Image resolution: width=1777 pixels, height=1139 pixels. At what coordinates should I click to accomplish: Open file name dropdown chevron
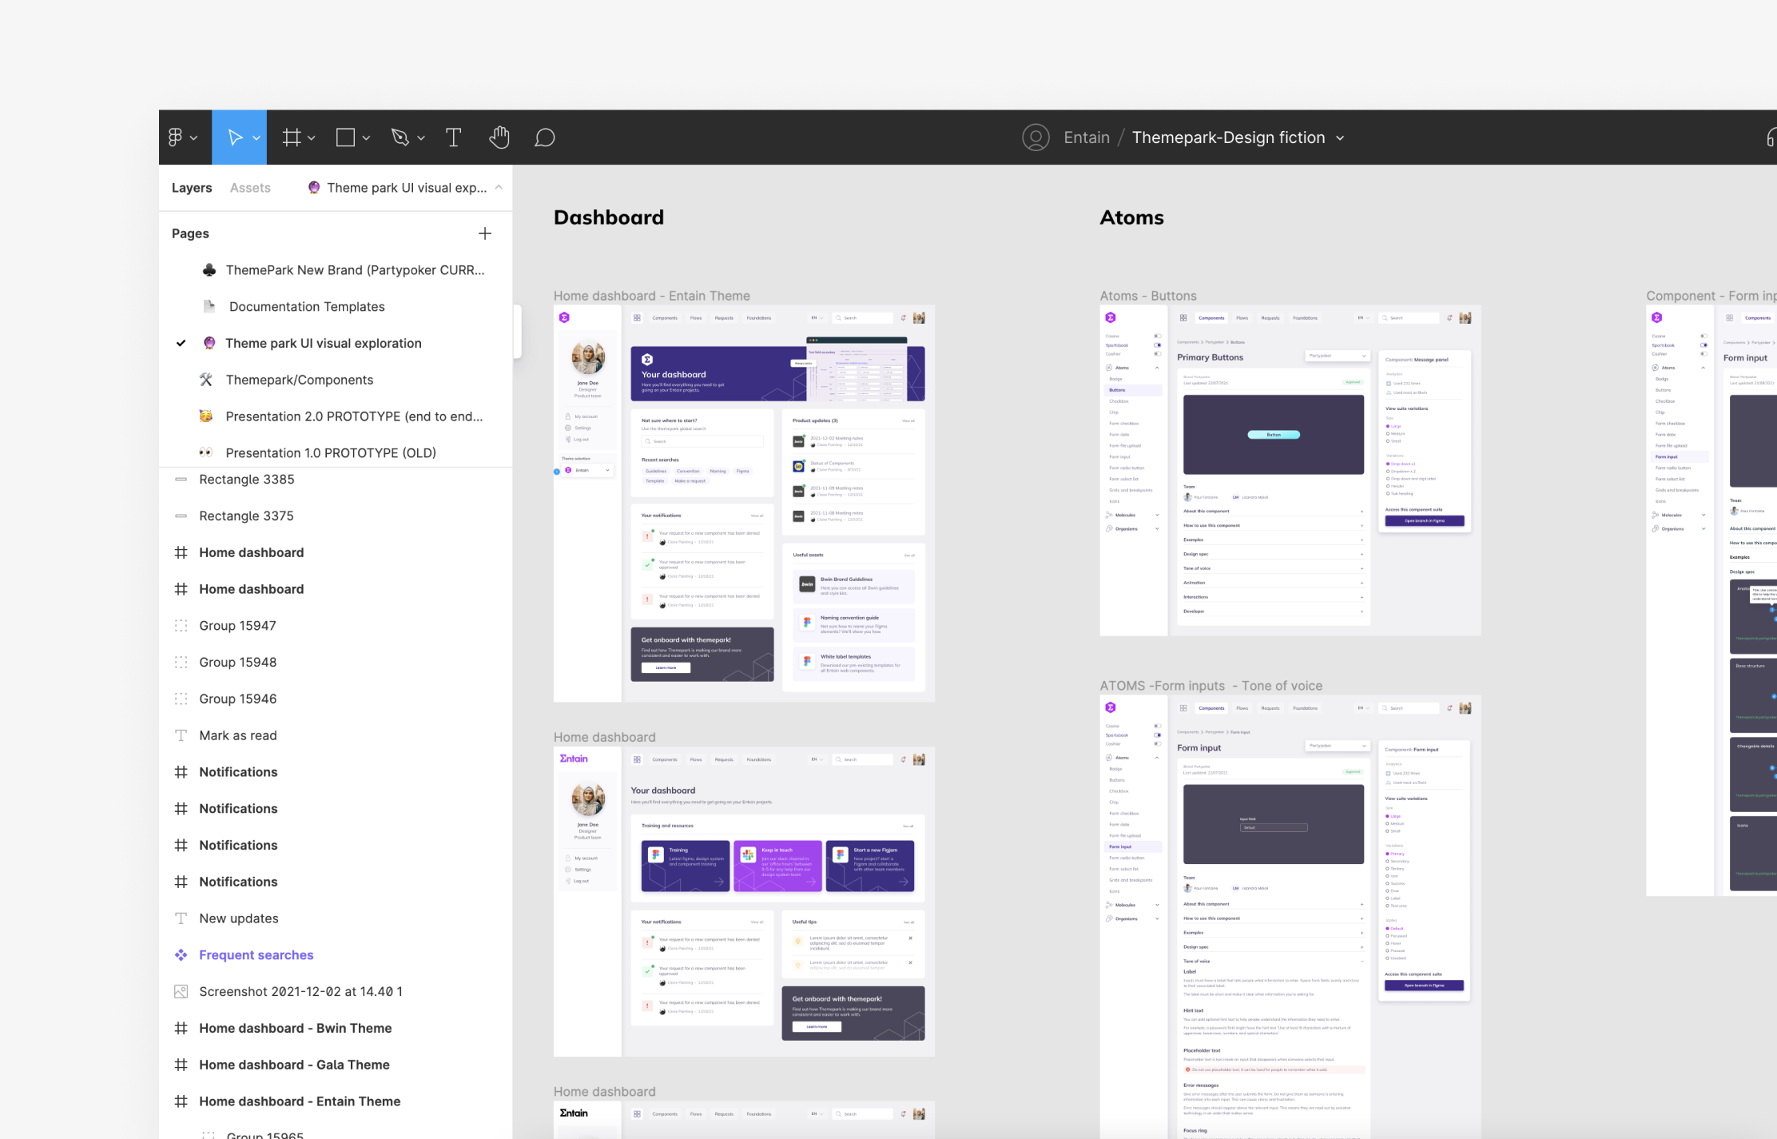tap(1340, 138)
